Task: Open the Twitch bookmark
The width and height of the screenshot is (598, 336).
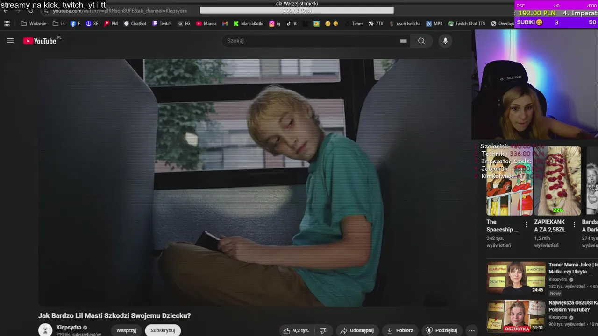Action: [x=162, y=24]
